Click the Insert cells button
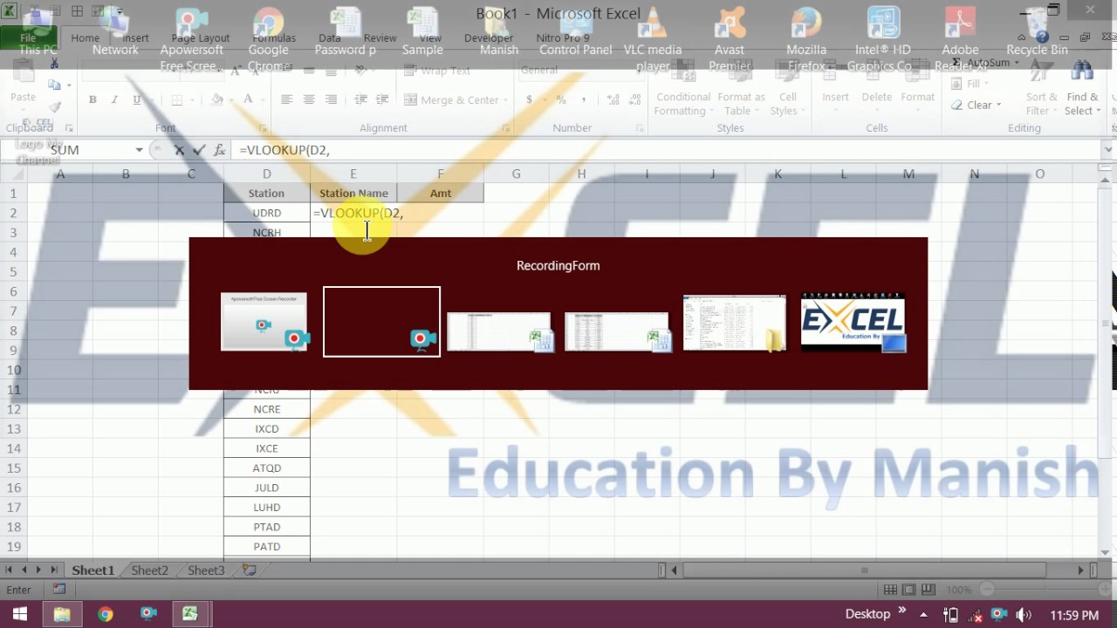The height and width of the screenshot is (628, 1117). click(835, 85)
